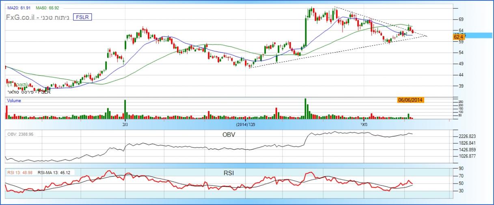
Task: Click the נוב month axis label
Action: (122, 125)
